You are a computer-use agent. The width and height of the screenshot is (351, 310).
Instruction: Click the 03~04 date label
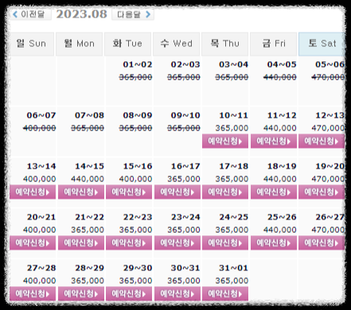(x=233, y=64)
